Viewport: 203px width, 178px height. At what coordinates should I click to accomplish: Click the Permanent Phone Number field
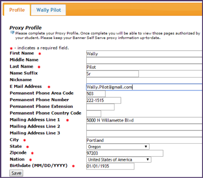(x=104, y=100)
